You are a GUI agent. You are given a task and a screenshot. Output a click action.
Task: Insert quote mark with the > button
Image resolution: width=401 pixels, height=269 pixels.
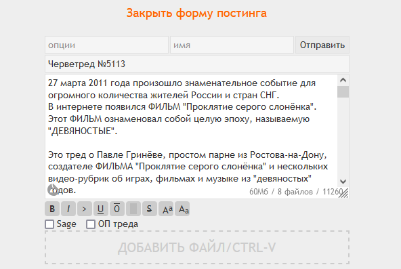85,209
